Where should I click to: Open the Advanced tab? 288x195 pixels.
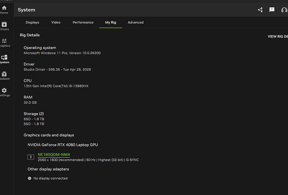point(136,22)
